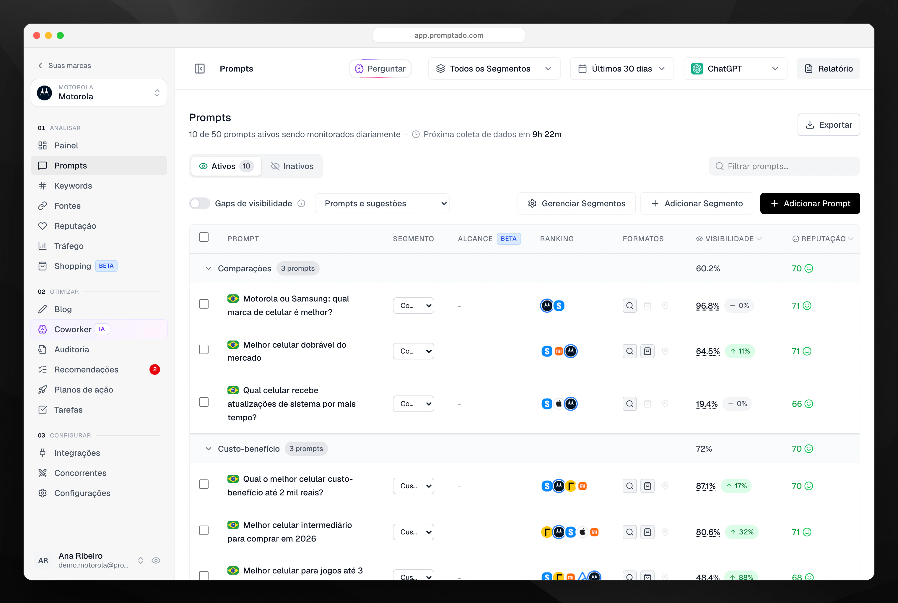Screen dimensions: 898x603
Task: Click the ChatGPT logo icon
Action: 697,69
